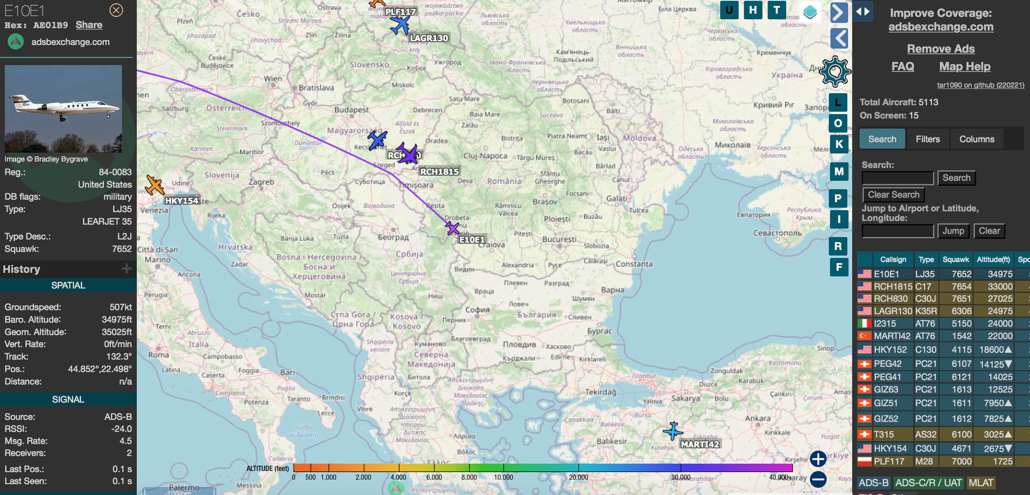Open the map layers selector icon
1030x495 pixels.
click(x=810, y=11)
